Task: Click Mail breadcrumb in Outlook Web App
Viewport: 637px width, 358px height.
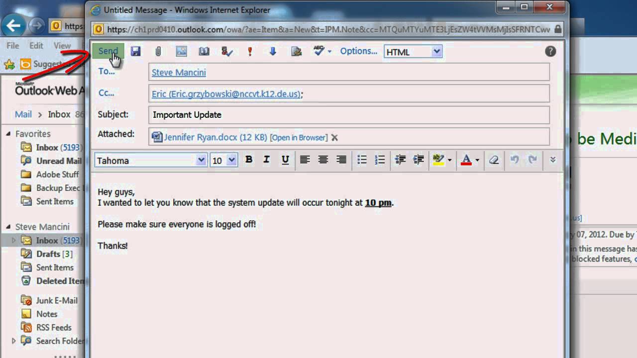Action: click(23, 114)
